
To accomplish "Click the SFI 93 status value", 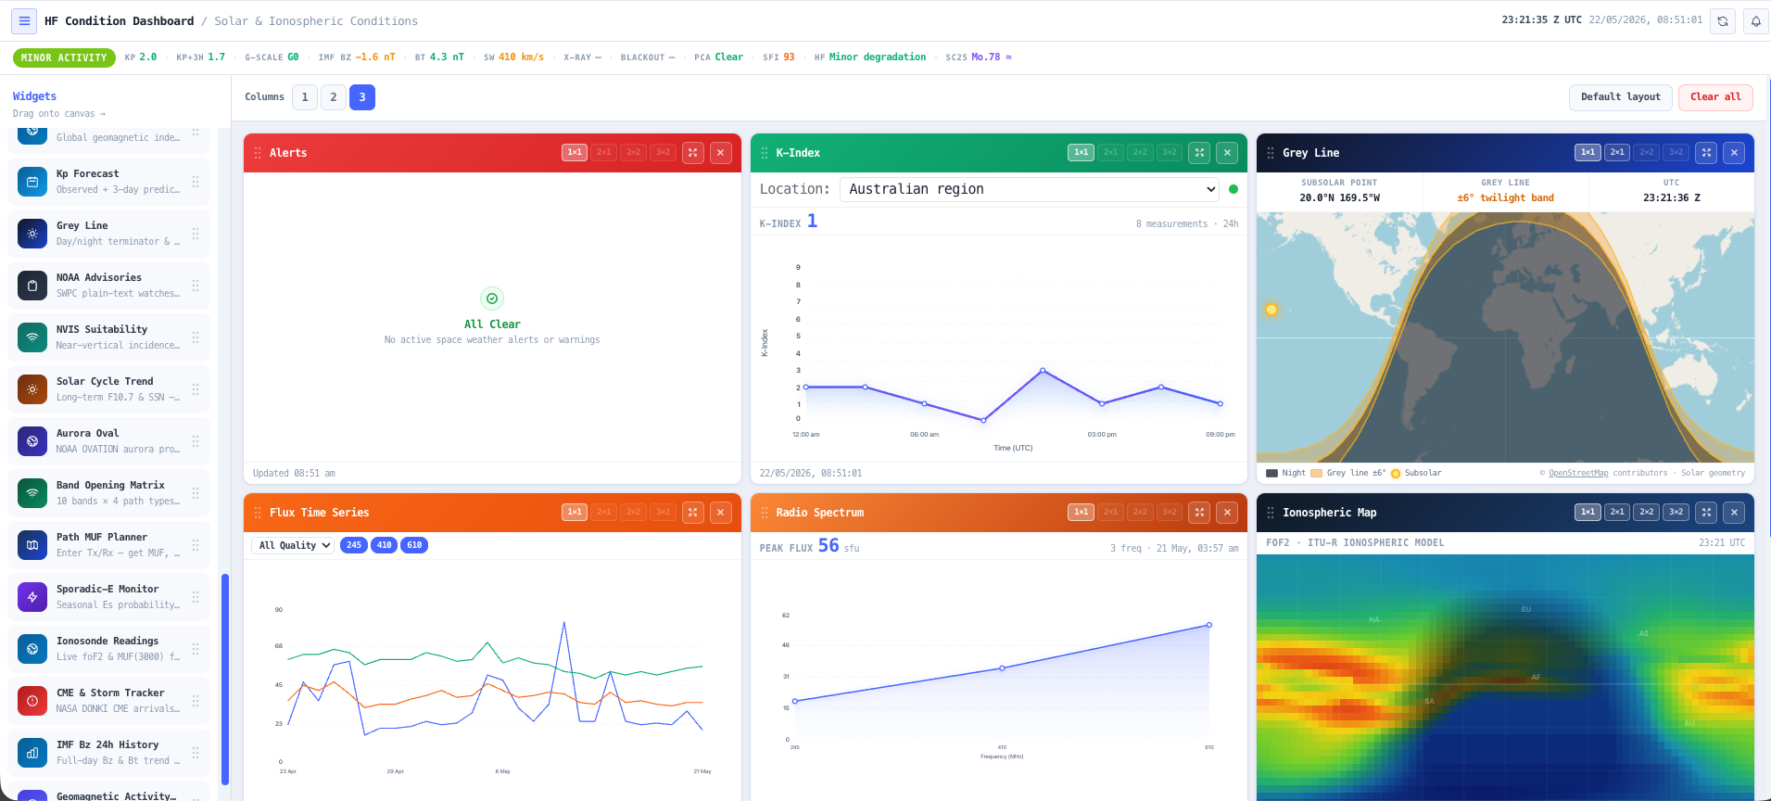I will point(778,57).
